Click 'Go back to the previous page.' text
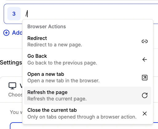The width and height of the screenshot is (158, 129). point(62,63)
